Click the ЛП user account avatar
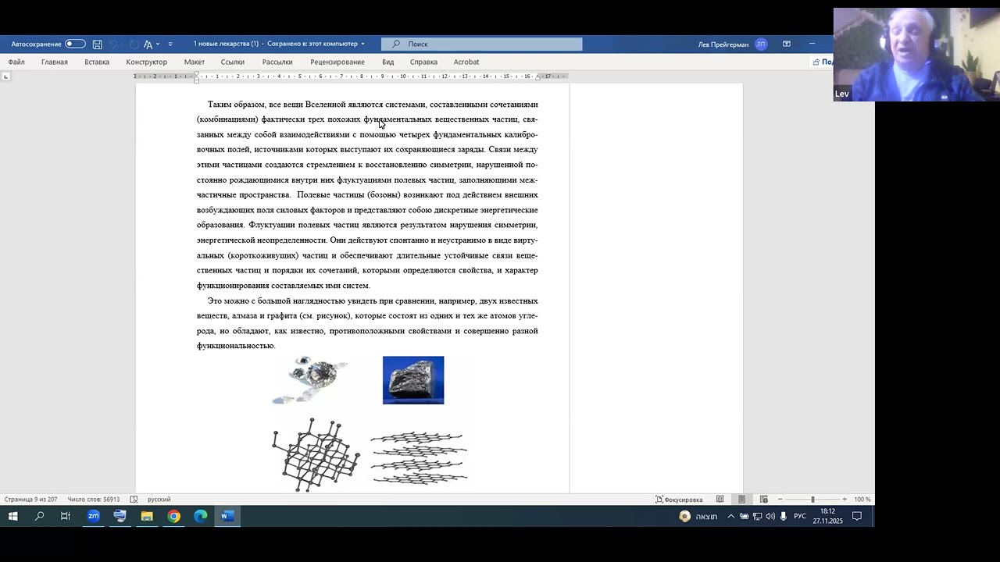Image resolution: width=1000 pixels, height=562 pixels. pos(761,44)
